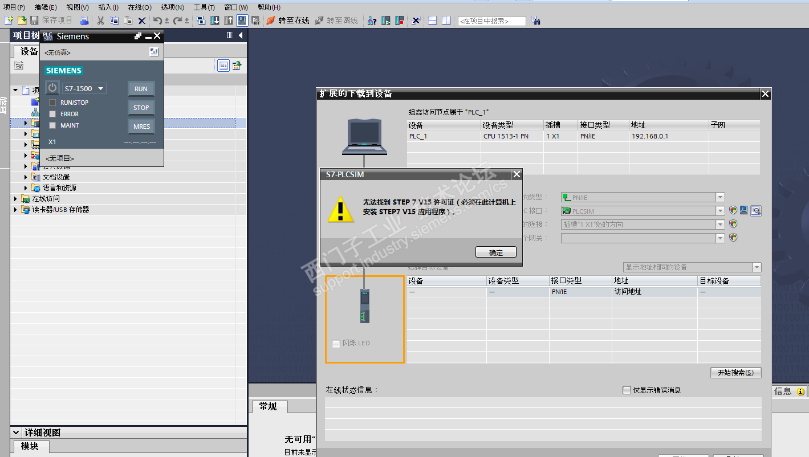Click the project search input field
809x457 pixels.
[491, 21]
